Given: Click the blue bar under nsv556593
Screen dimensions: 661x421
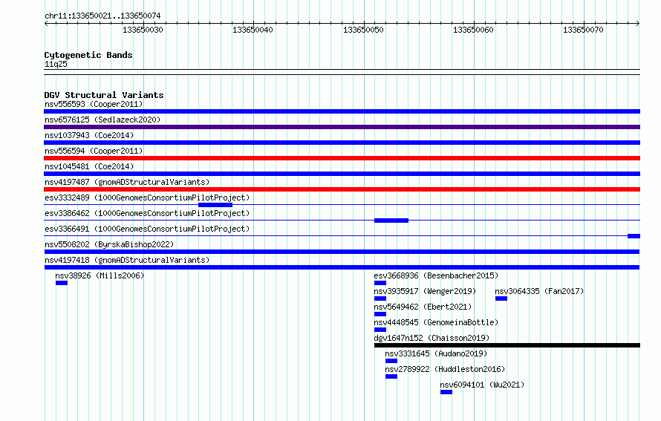Looking at the screenshot, I should point(342,111).
